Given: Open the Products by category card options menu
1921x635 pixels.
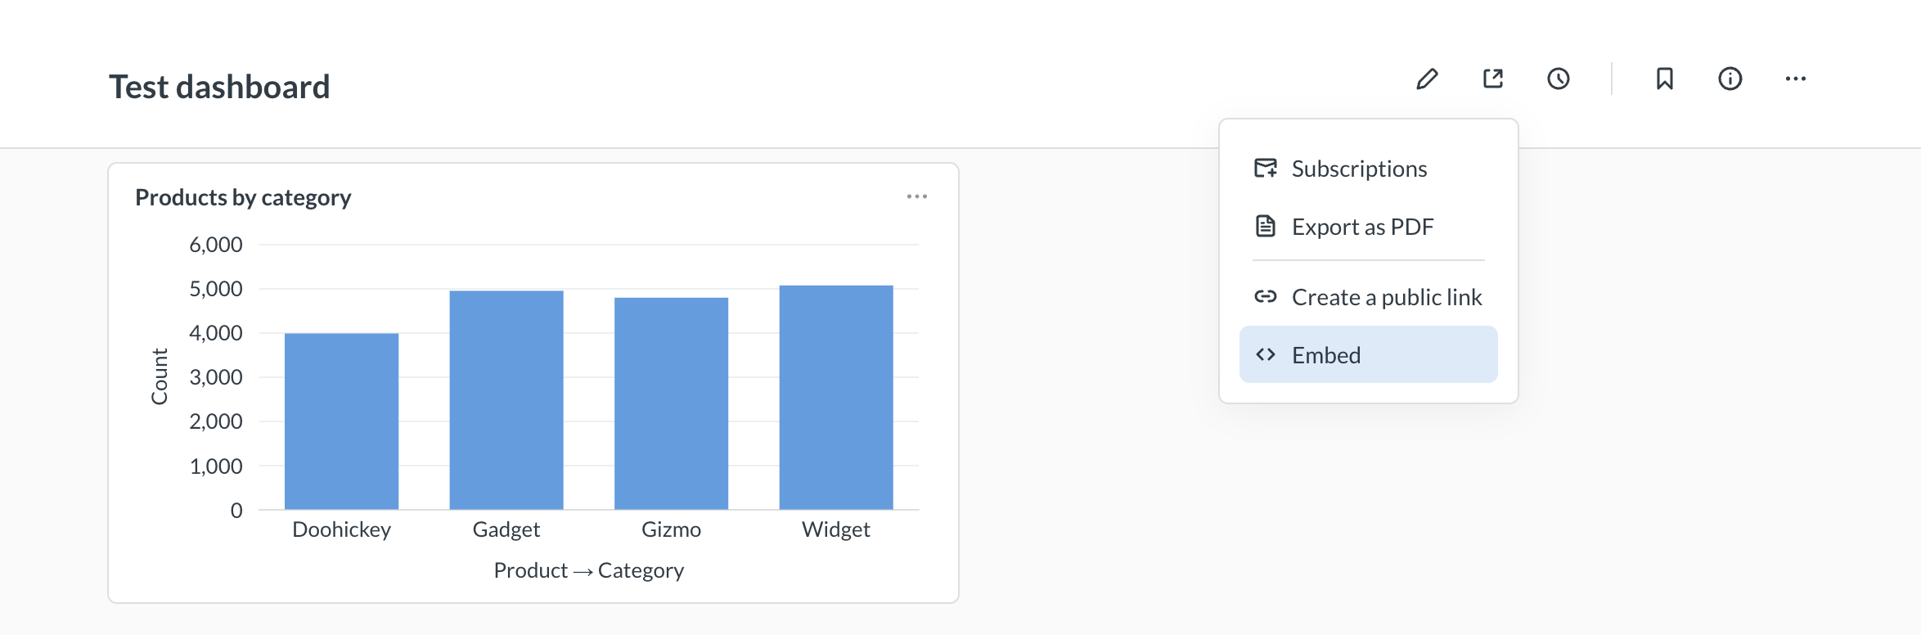Looking at the screenshot, I should (x=916, y=196).
